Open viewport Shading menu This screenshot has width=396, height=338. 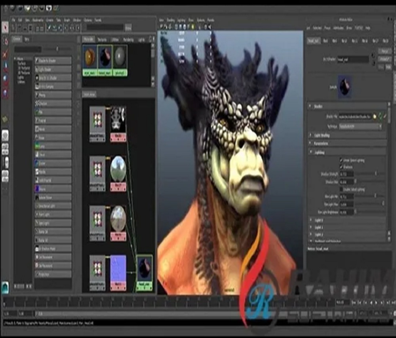coord(171,20)
